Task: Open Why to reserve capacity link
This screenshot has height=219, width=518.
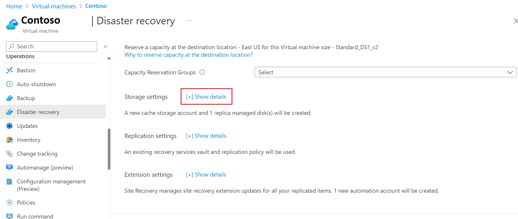Action: click(188, 55)
